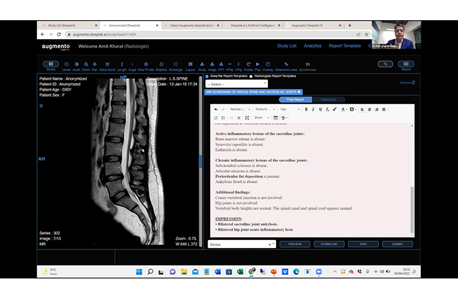Click the attachment pill button

point(385,64)
